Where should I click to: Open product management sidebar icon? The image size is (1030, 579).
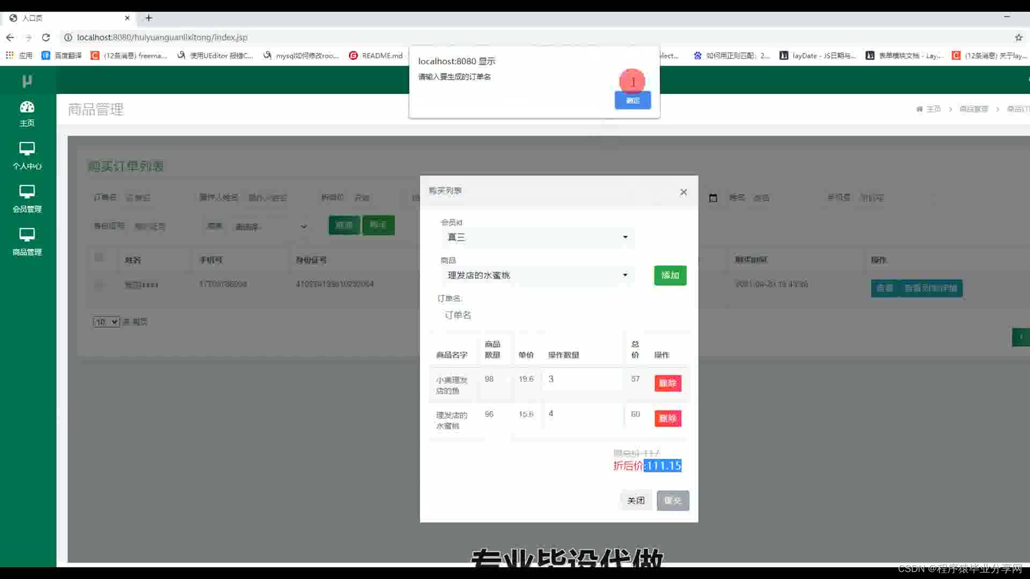[27, 234]
